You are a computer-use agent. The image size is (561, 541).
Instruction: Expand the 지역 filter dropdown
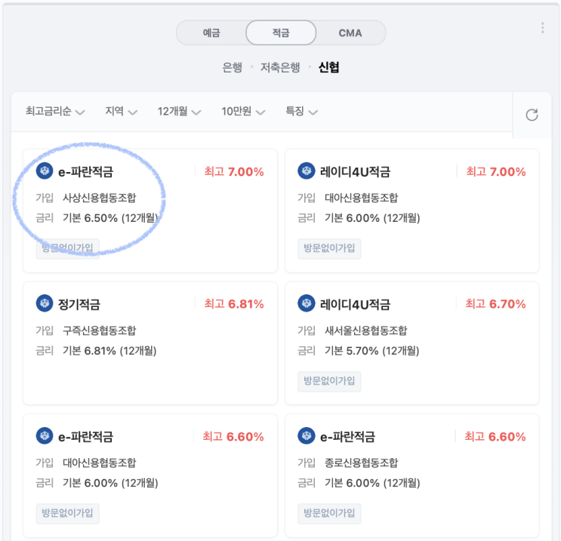click(x=122, y=111)
